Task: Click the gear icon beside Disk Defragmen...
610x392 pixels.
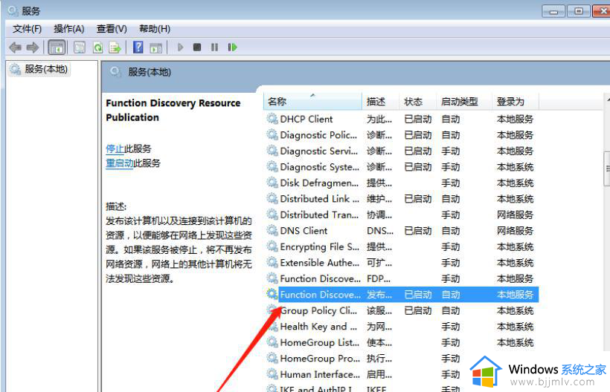Action: click(x=272, y=182)
